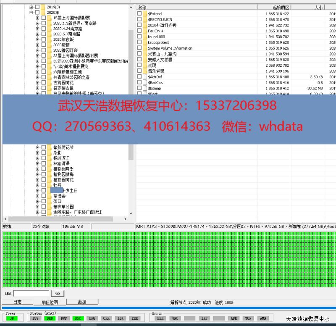Expand the 植物园月季 folder node
336x326 pixels.
(38, 169)
